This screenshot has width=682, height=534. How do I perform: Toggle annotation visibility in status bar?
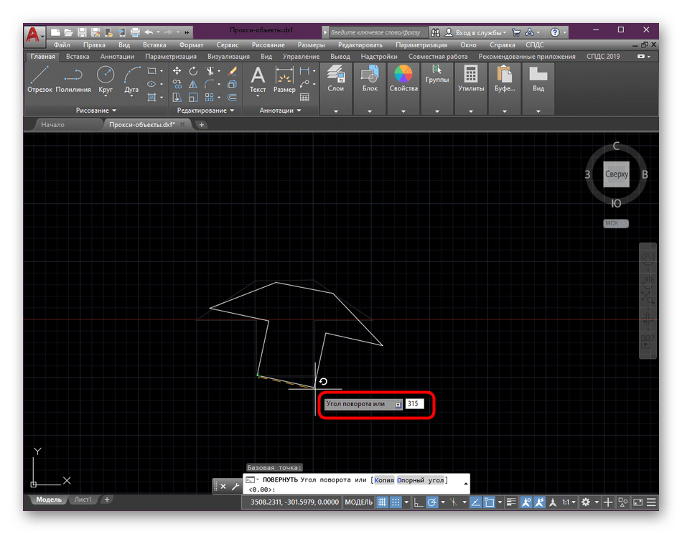pyautogui.click(x=525, y=502)
